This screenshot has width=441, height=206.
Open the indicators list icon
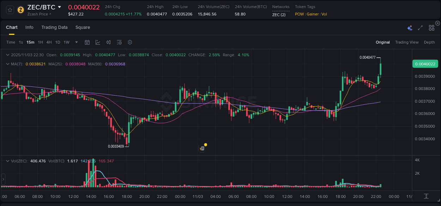pos(119,42)
